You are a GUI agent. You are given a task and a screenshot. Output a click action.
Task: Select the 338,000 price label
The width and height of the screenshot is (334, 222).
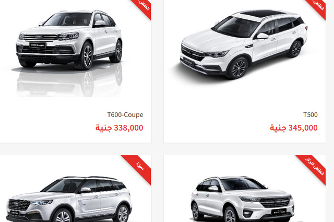(120, 128)
